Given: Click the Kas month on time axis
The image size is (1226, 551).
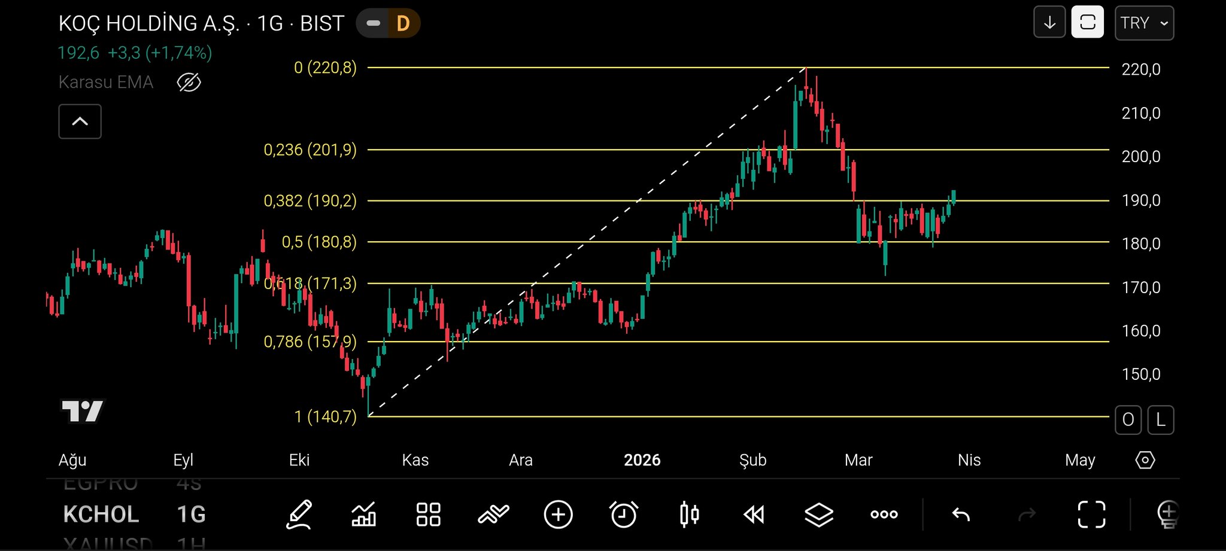Looking at the screenshot, I should (x=415, y=460).
